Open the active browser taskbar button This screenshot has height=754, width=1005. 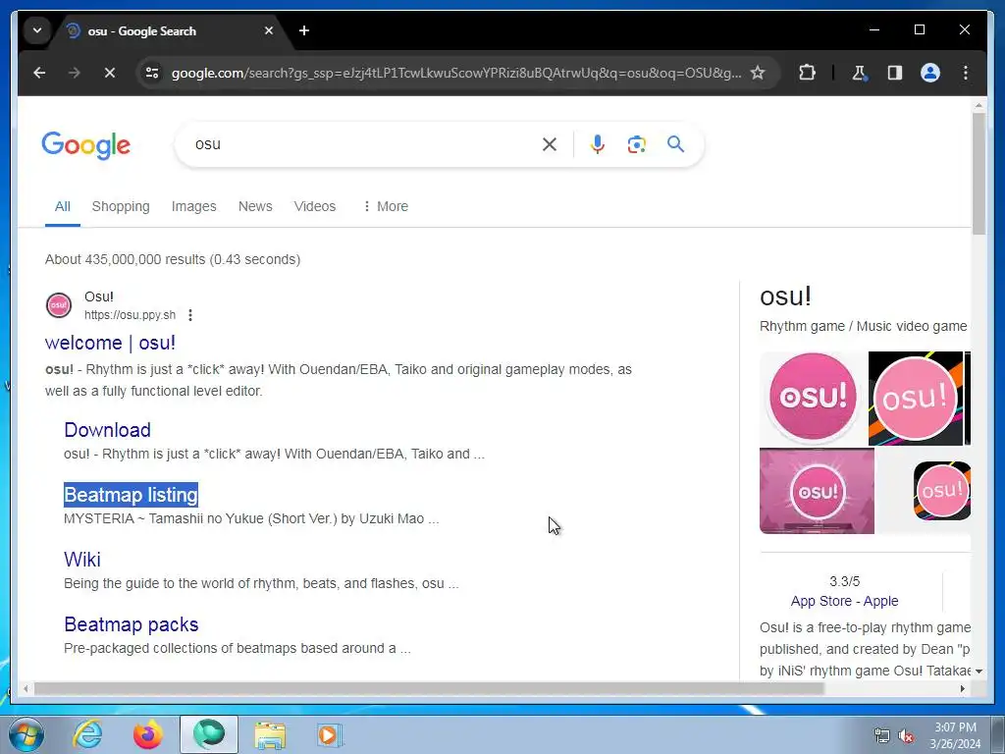pyautogui.click(x=209, y=734)
